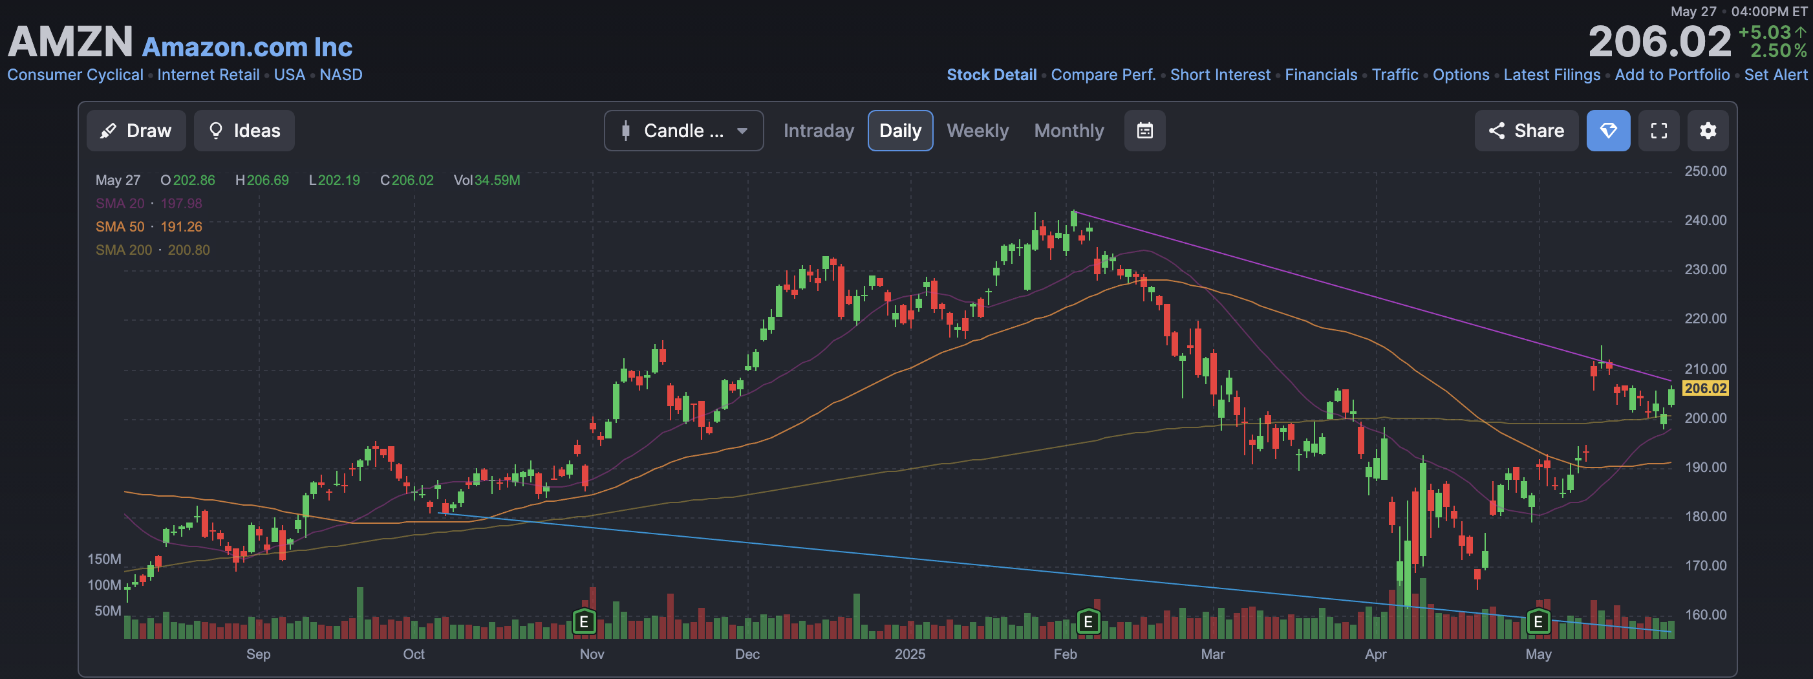Open the Ideas panel
Screen dimensions: 1813x679
[x=244, y=130]
